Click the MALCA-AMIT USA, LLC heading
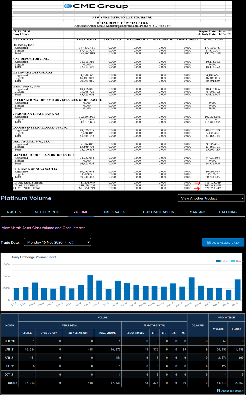246x395 pixels. pyautogui.click(x=32, y=141)
